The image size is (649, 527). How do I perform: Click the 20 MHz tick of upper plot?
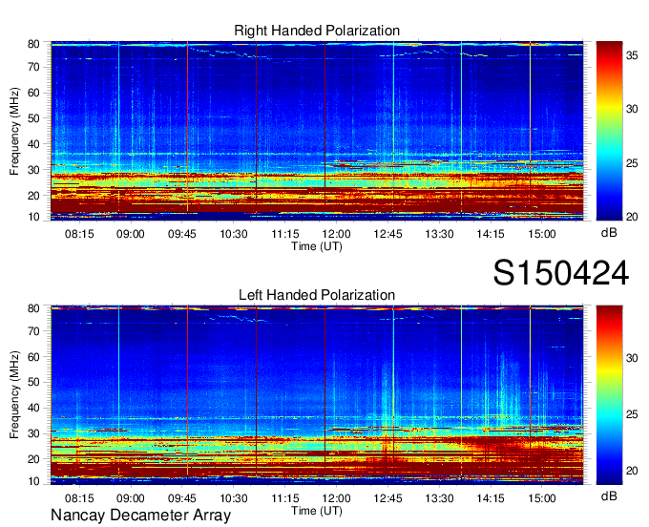pos(33,196)
